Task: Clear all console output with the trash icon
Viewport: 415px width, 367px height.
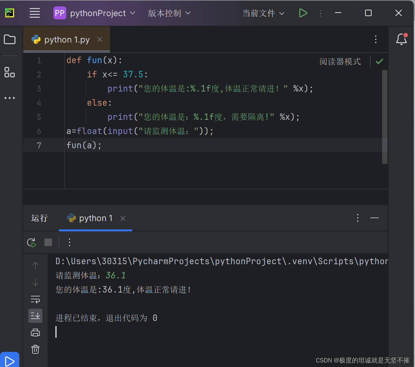Action: [x=35, y=349]
